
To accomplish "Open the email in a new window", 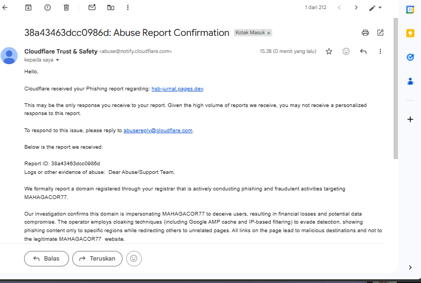I will (x=380, y=33).
